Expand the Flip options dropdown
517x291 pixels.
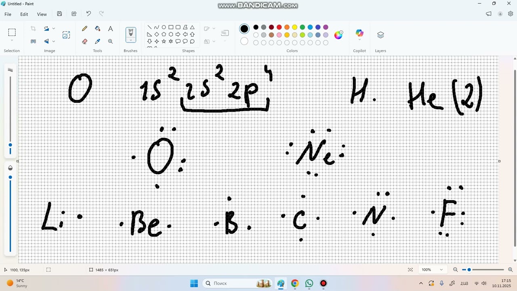pyautogui.click(x=53, y=41)
